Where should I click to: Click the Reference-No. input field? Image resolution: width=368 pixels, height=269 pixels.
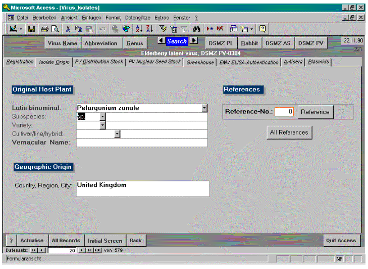pos(284,112)
